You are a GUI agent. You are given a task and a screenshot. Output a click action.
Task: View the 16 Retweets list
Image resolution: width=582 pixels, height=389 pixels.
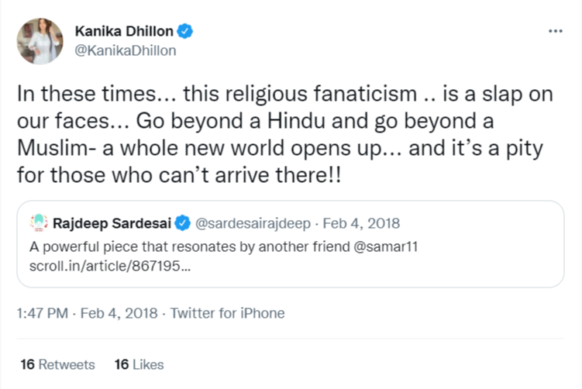point(58,364)
